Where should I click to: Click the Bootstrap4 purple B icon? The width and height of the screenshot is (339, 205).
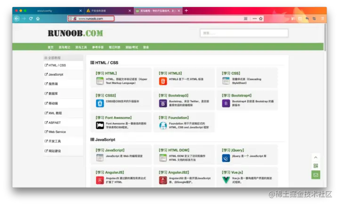click(226, 103)
